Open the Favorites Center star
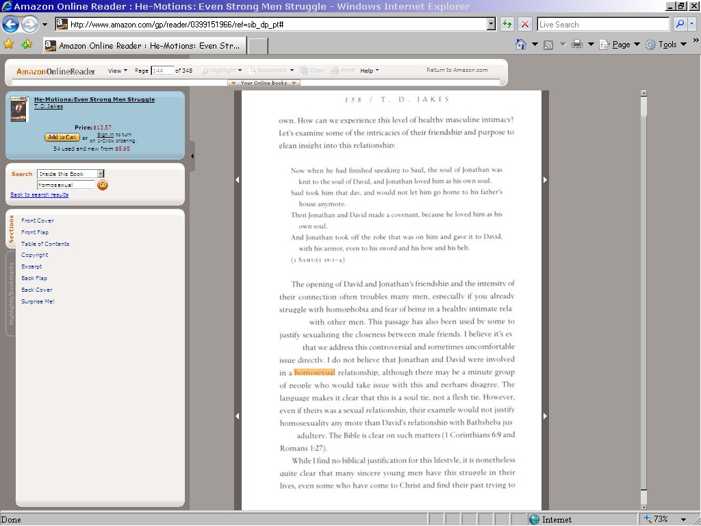This screenshot has height=526, width=701. coord(9,45)
